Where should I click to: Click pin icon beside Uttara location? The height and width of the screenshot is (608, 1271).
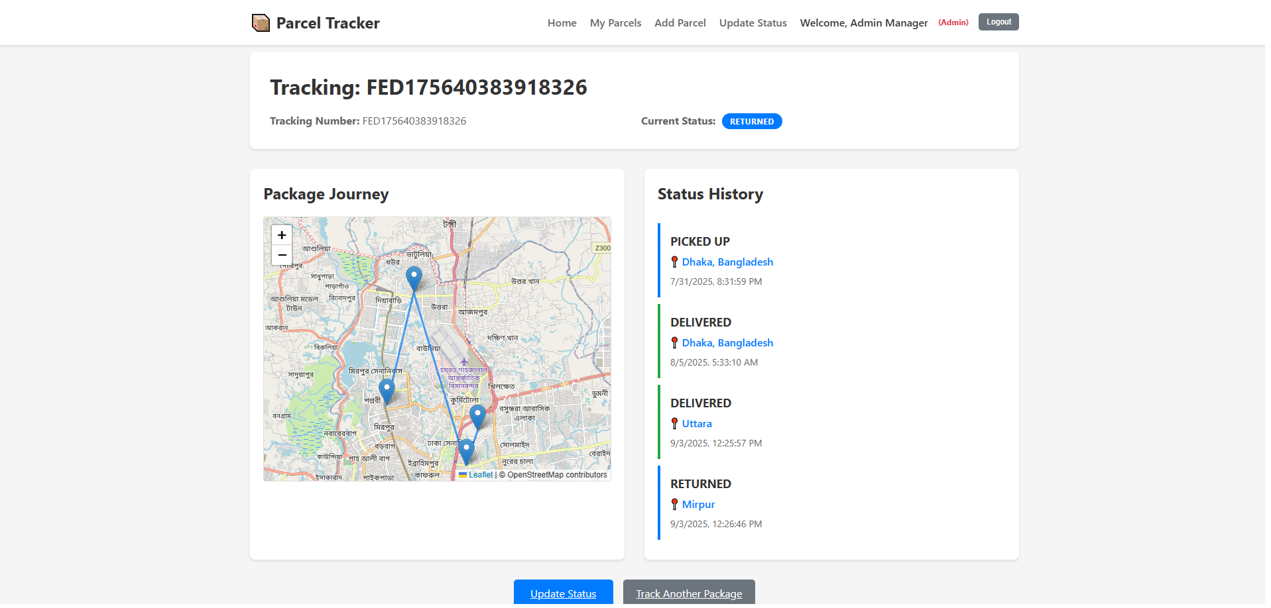674,424
